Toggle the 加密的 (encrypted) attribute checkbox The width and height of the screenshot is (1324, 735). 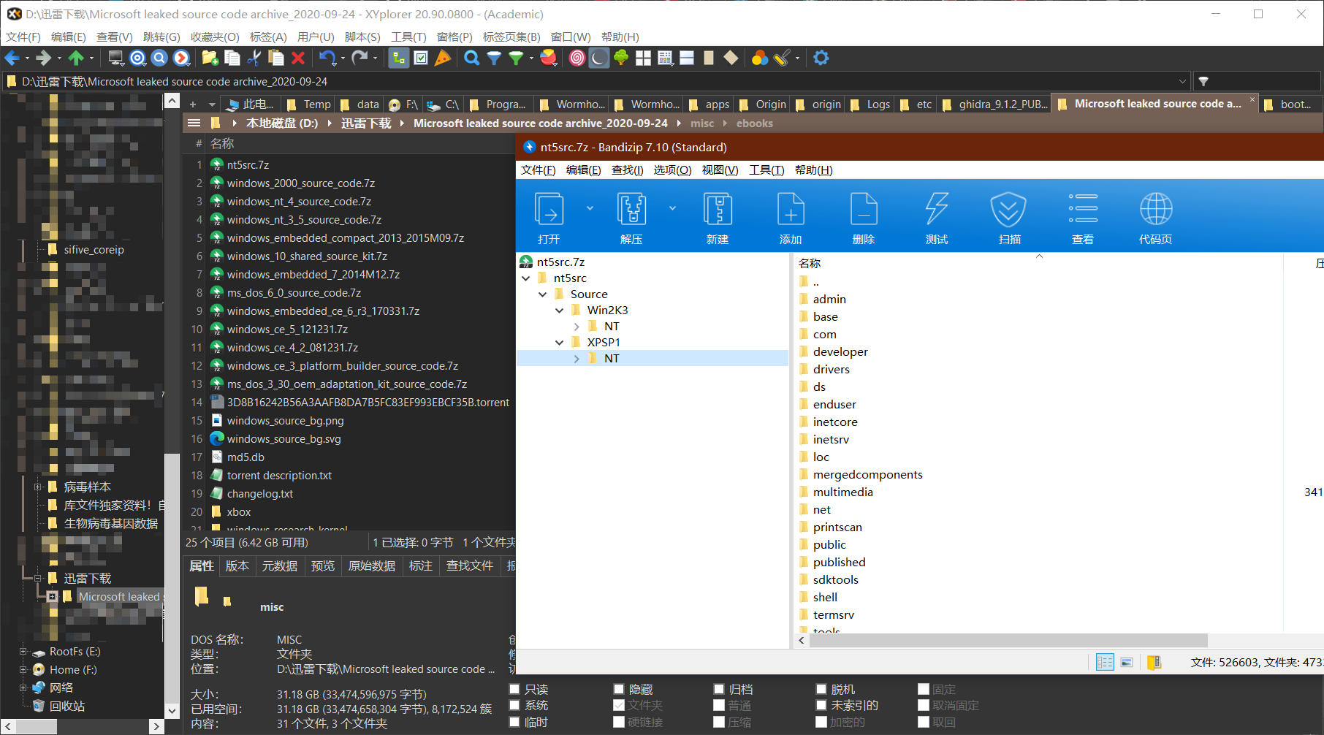[x=821, y=722]
